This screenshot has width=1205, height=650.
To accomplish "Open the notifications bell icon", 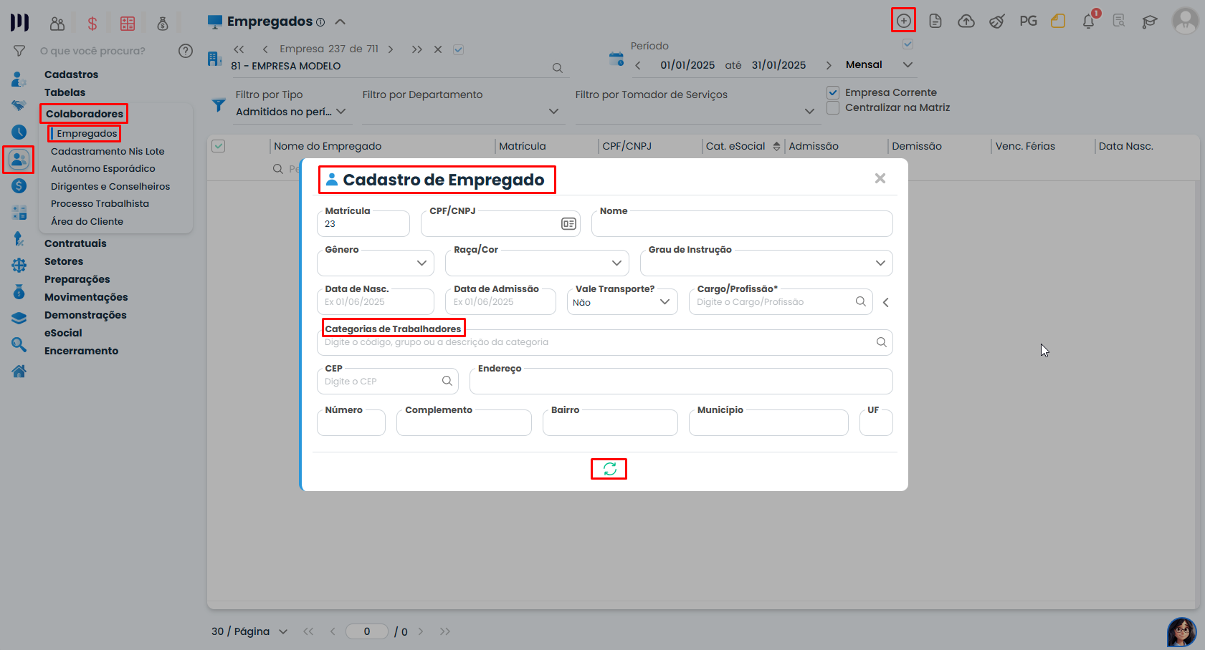I will point(1088,21).
